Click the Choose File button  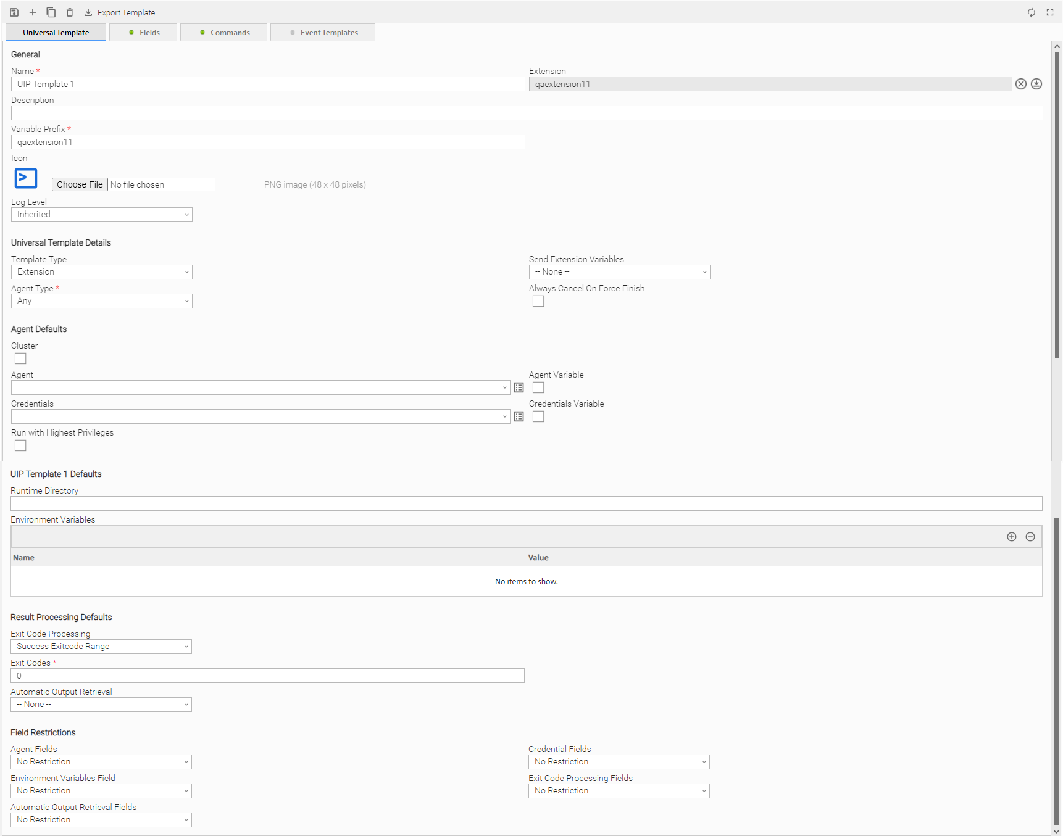point(80,184)
